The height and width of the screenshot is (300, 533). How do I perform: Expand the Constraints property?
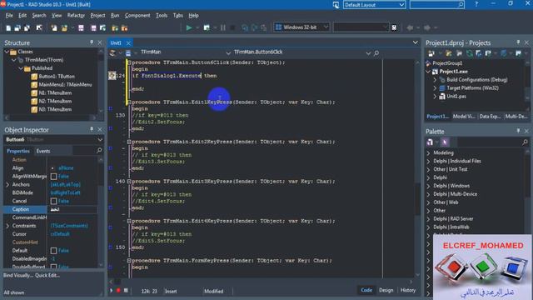7,226
